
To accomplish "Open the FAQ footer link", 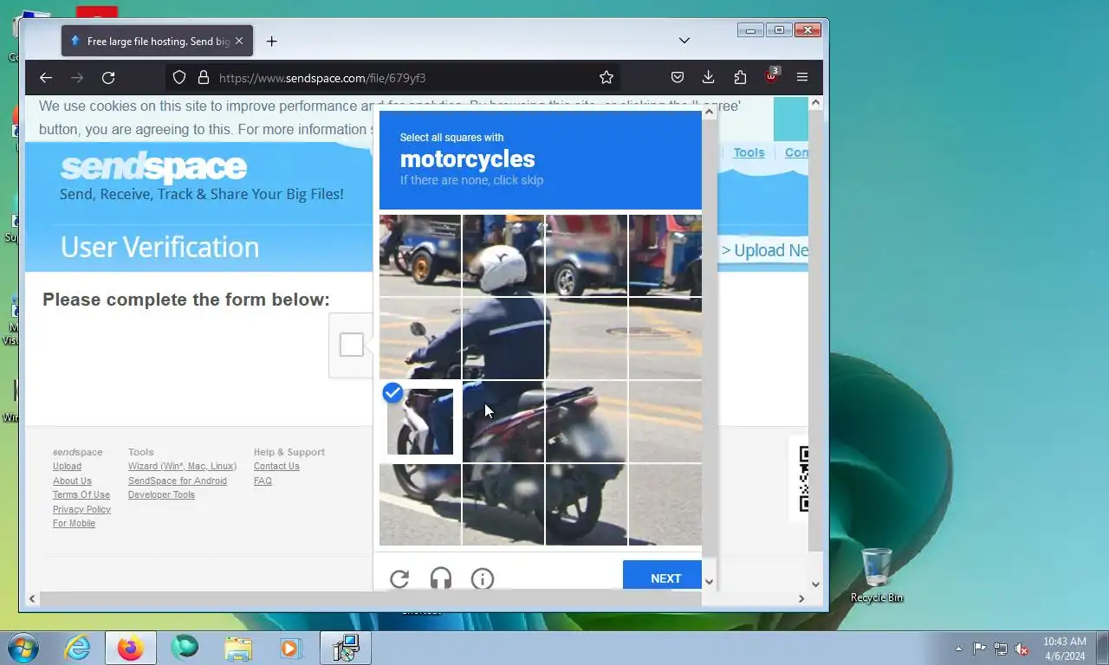I will (x=263, y=481).
